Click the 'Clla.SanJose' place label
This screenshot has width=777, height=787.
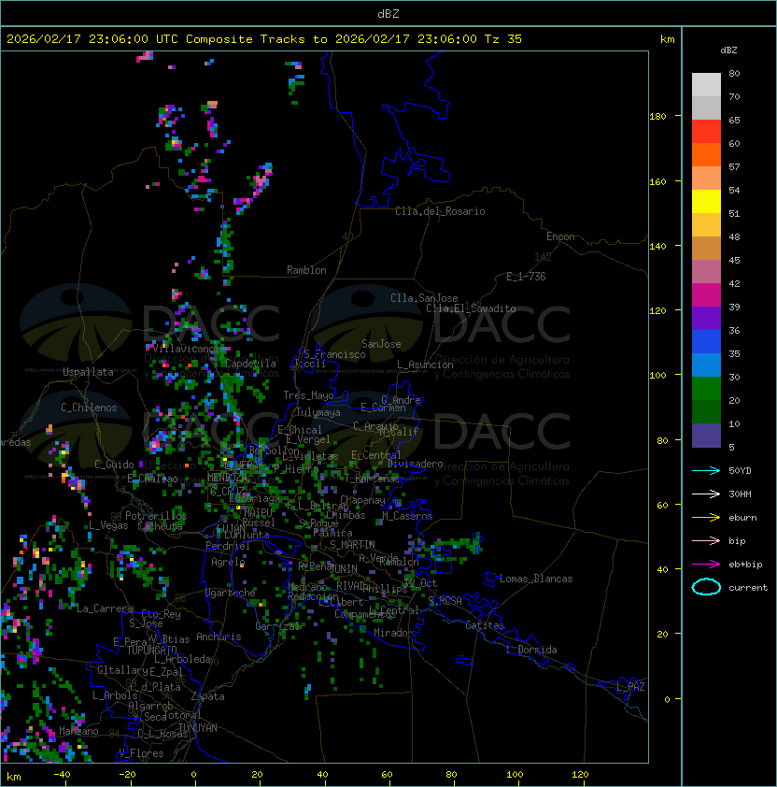point(424,298)
